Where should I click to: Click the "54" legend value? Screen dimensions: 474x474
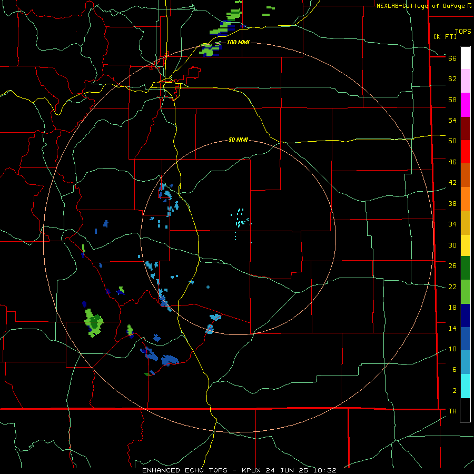452,120
